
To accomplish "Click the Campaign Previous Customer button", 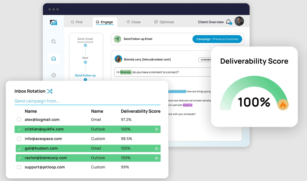I will [x=217, y=39].
